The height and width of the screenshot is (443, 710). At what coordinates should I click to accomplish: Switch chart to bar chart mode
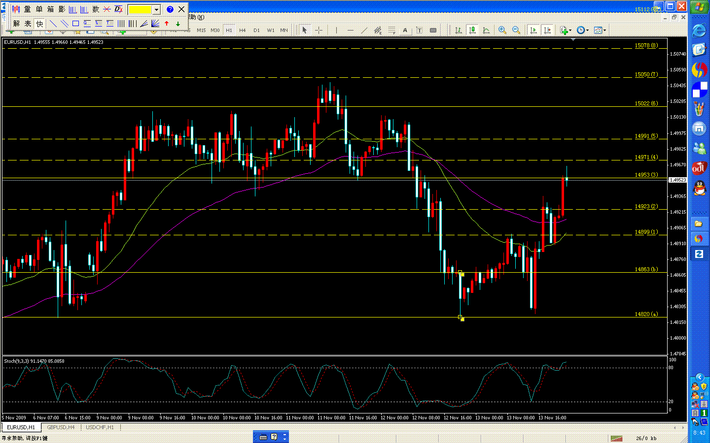pos(459,30)
